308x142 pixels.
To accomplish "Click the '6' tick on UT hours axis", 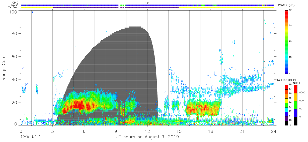I will point(84,131).
